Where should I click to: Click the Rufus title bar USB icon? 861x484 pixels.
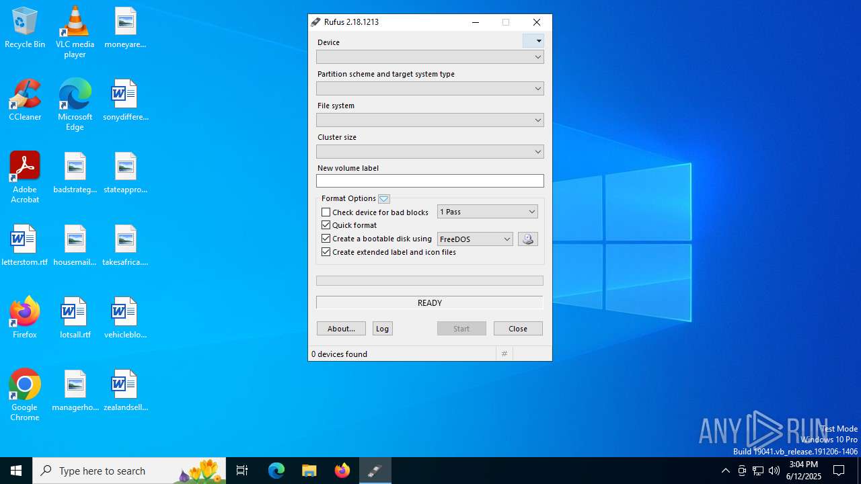[x=315, y=22]
